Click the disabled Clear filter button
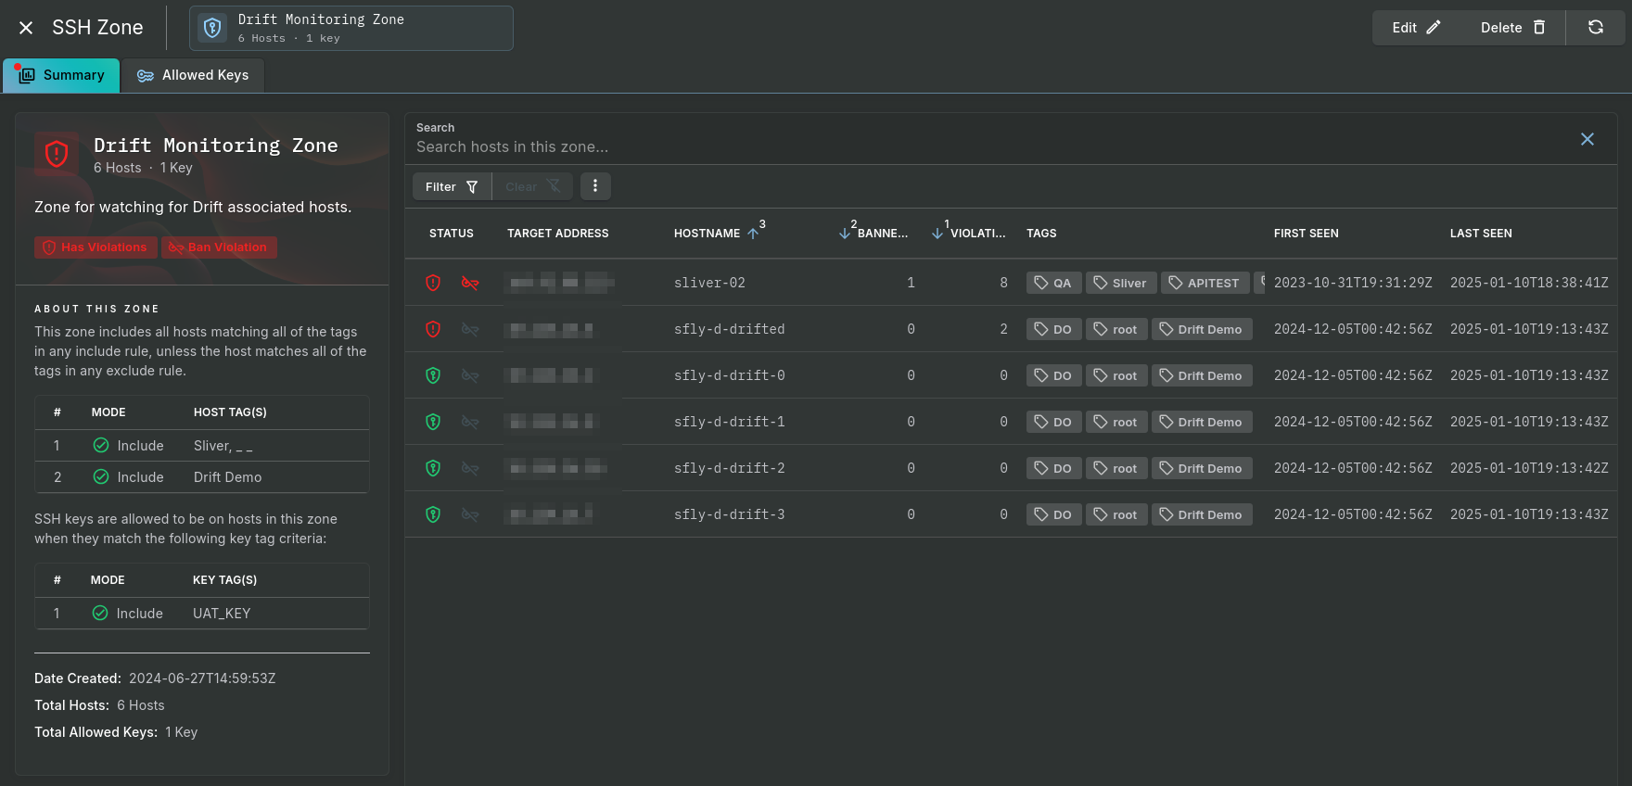 click(x=532, y=186)
